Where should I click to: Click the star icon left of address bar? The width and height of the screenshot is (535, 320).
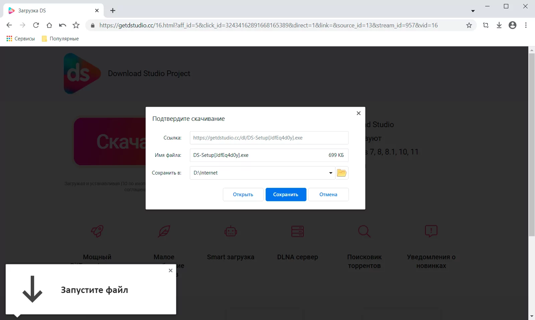(76, 25)
